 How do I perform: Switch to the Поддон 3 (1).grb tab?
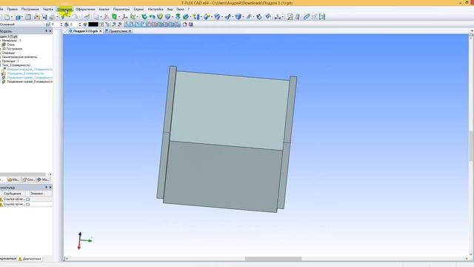click(85, 31)
